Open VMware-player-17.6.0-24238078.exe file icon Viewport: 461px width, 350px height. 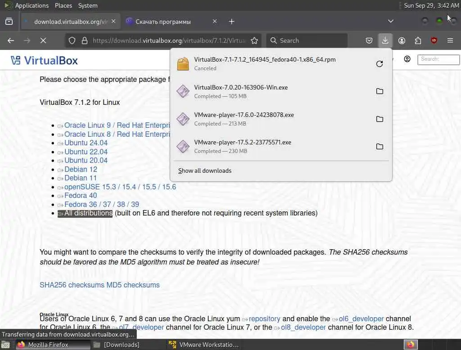(183, 119)
